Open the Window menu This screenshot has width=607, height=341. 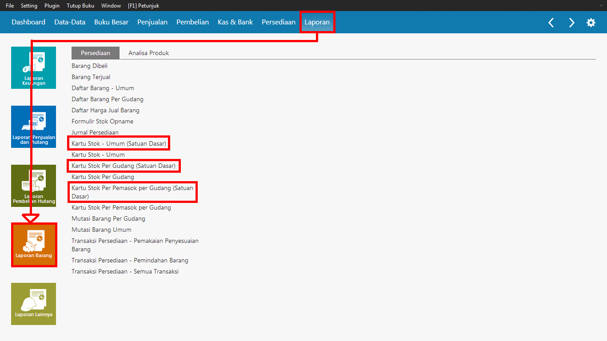(111, 6)
